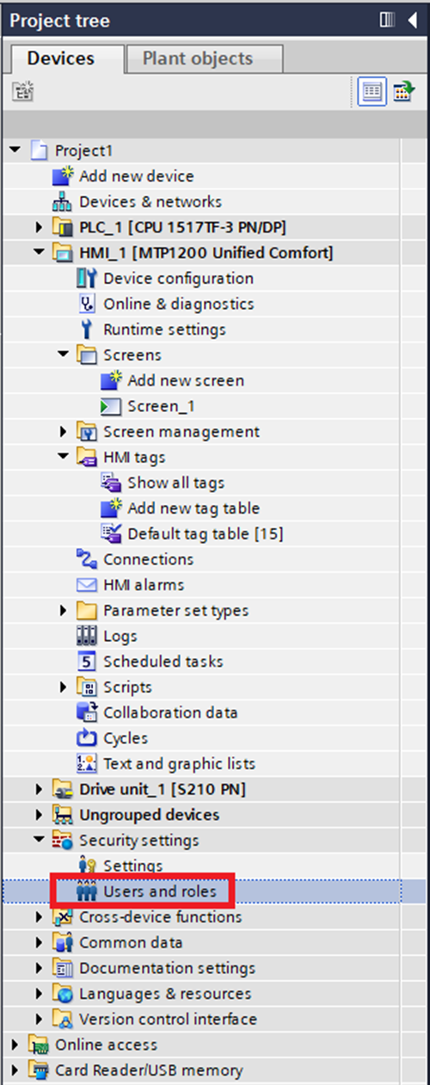Select the Online access label

click(x=107, y=1045)
